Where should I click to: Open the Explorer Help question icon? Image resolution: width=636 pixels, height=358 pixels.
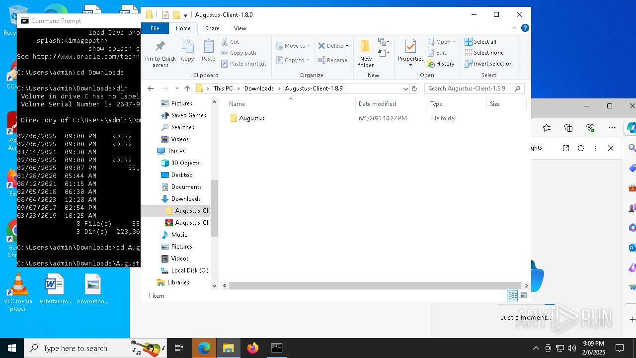pyautogui.click(x=525, y=28)
